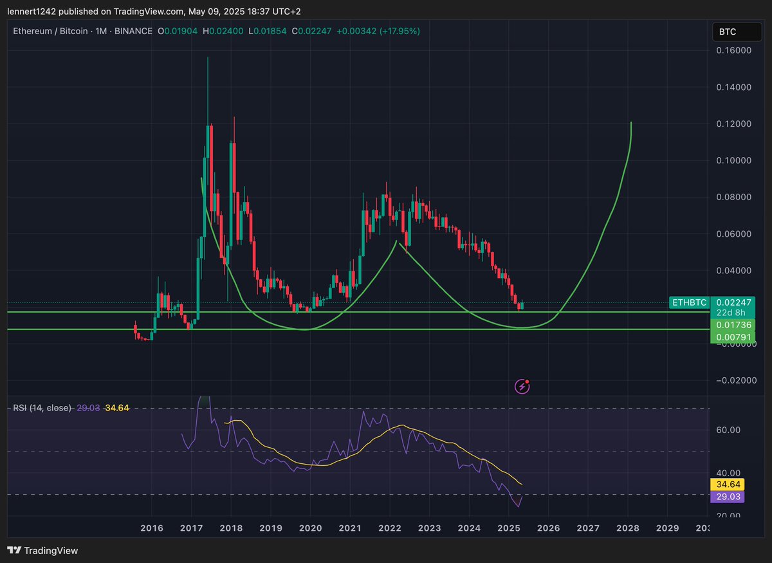772x563 pixels.
Task: Click the 2020 time axis label
Action: pos(311,528)
